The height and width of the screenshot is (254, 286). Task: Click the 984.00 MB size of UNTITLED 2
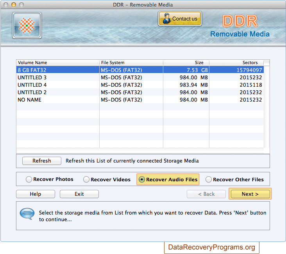click(186, 92)
